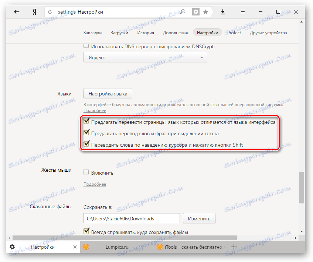The width and height of the screenshot is (313, 262).
Task: Click the gear icon on Настройки tab
Action: coord(12,247)
